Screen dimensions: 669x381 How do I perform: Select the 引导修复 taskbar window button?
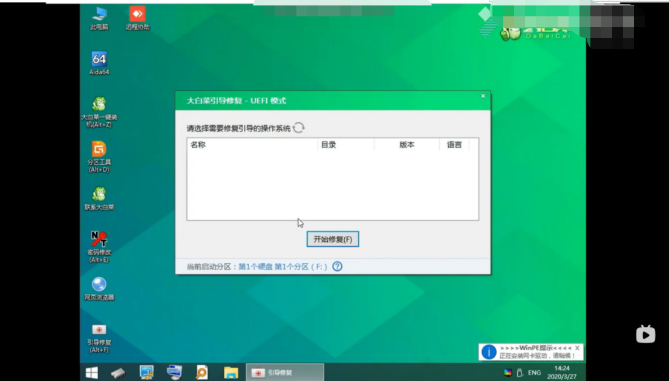[x=284, y=373]
